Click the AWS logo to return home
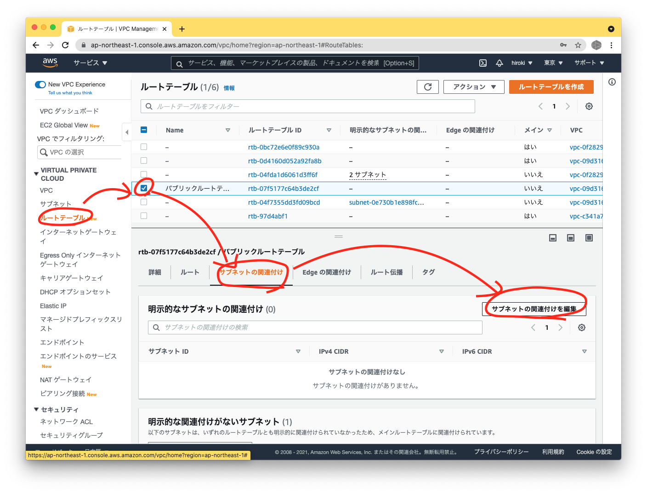The image size is (647, 494). tap(50, 63)
